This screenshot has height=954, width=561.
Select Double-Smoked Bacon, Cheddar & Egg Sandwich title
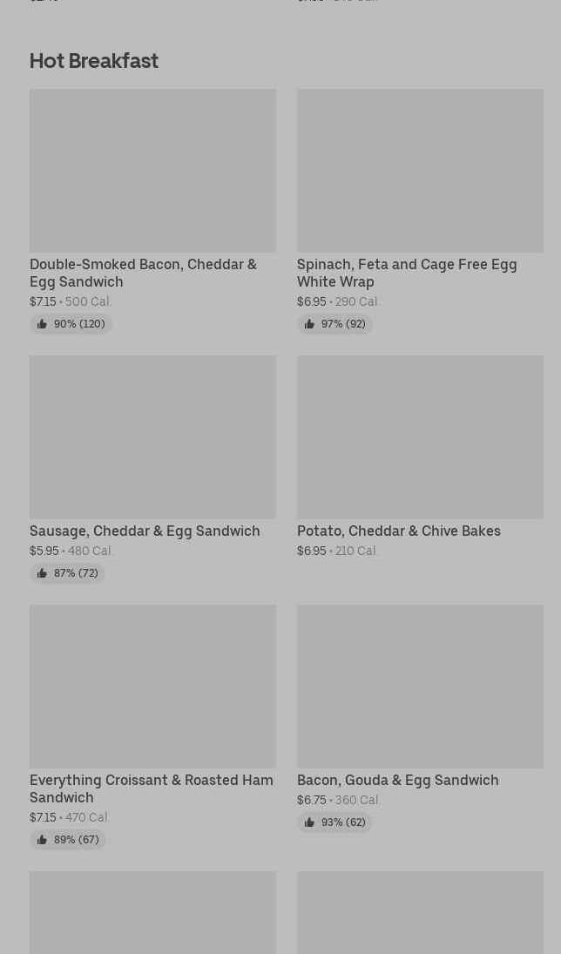click(x=144, y=273)
